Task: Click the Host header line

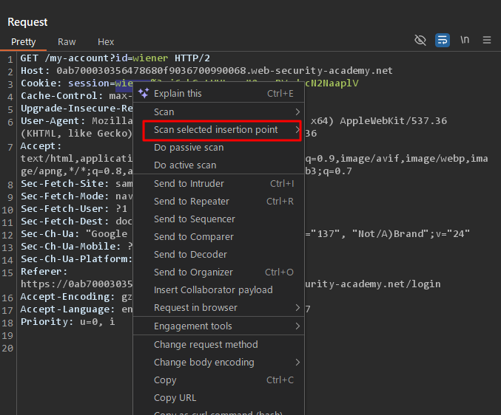Action: pyautogui.click(x=206, y=70)
